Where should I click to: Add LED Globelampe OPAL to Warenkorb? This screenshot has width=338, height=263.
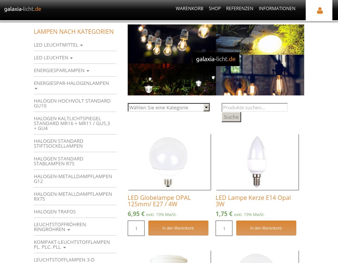tap(178, 228)
